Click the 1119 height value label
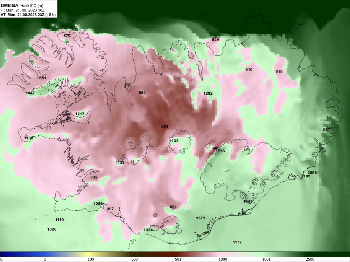 [59, 220]
